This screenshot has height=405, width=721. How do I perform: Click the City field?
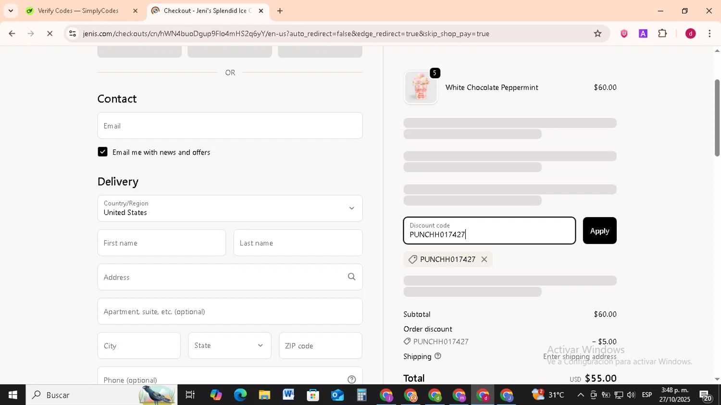pyautogui.click(x=139, y=346)
